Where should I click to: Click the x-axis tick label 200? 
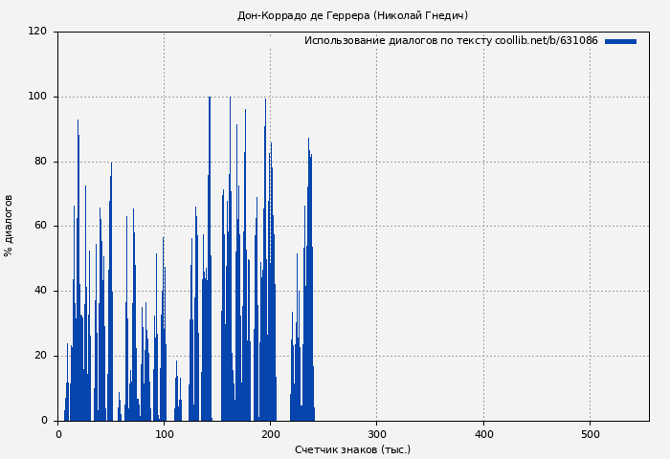(x=271, y=434)
